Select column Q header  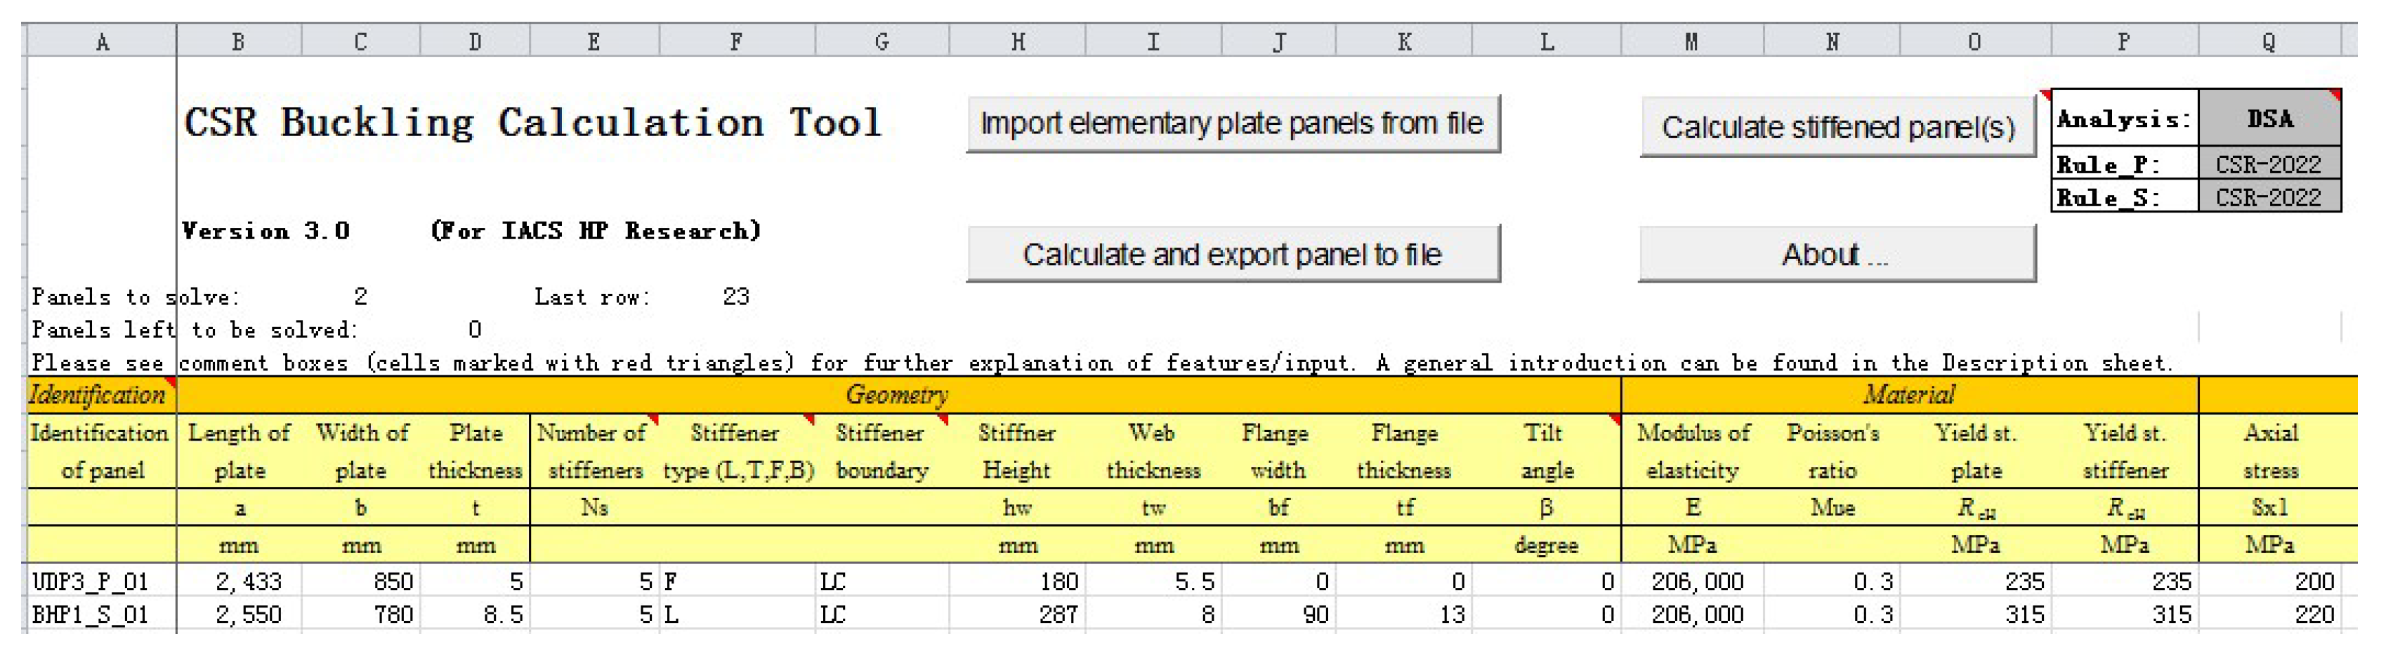pos(2269,42)
